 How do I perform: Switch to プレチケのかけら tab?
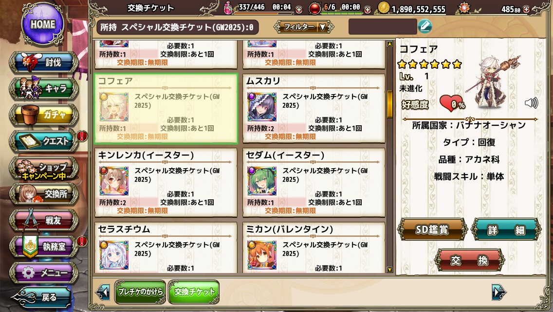pos(140,292)
